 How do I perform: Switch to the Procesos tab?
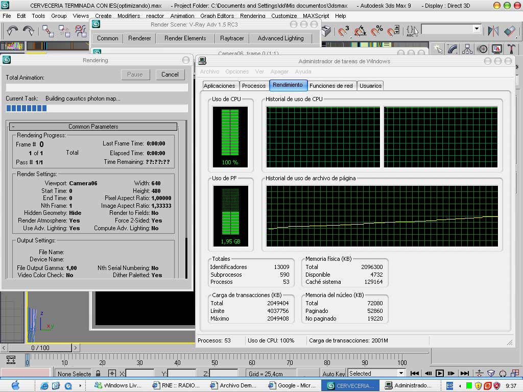(x=254, y=86)
